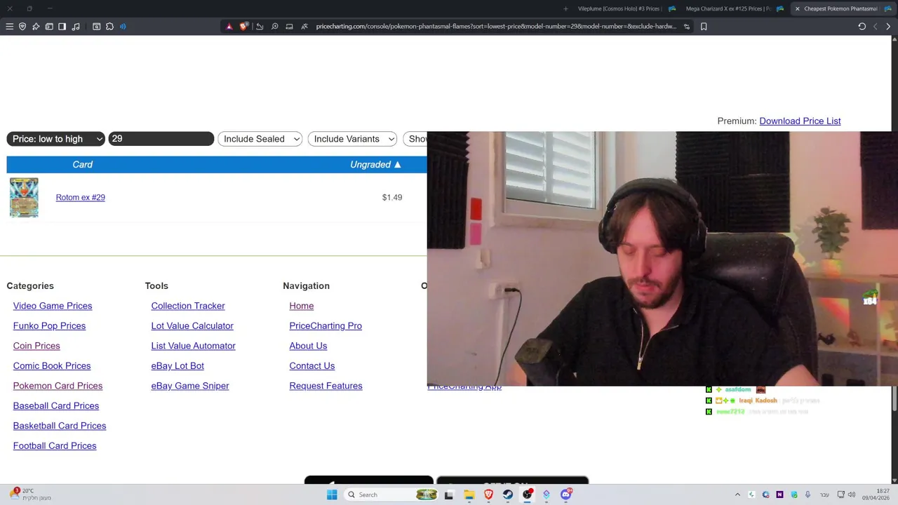Viewport: 898px width, 505px height.
Task: Open the eBay Lot Bot link
Action: [x=177, y=365]
